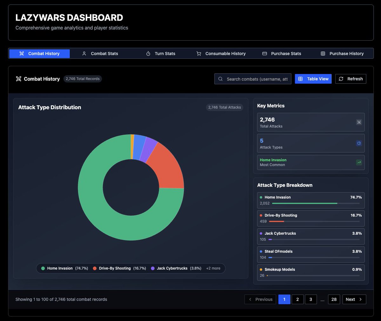The width and height of the screenshot is (381, 321).
Task: Select 'Home Invasion' in Attack Type Breakdown
Action: tap(277, 197)
